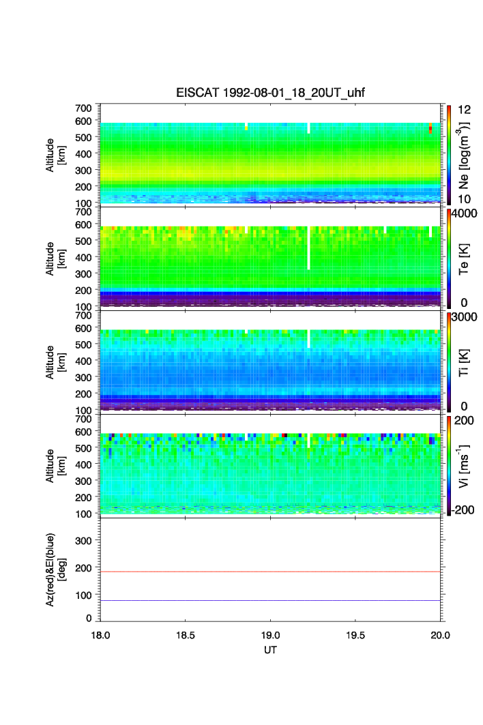
Task: Select the Vi ion velocity color bar
Action: (x=449, y=466)
